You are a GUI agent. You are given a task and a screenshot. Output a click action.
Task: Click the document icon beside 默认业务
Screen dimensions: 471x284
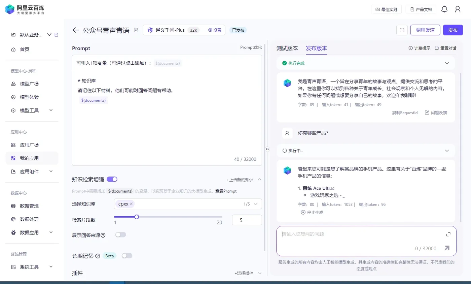(57, 34)
